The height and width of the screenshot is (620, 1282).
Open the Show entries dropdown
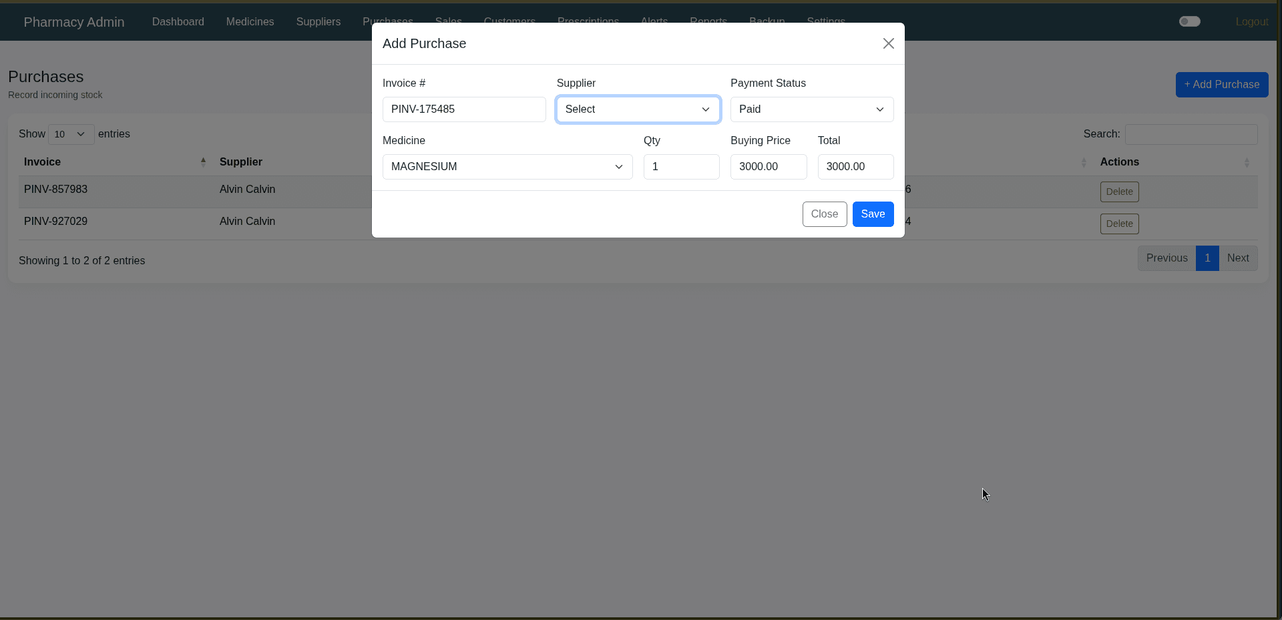coord(70,134)
